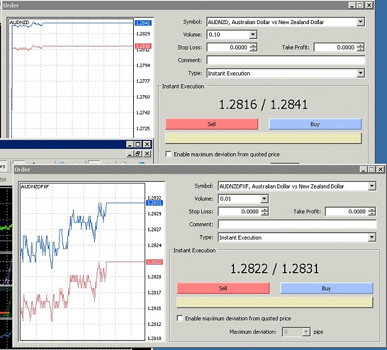Close the dark blue background terminal window
The width and height of the screenshot is (387, 350).
pyautogui.click(x=147, y=144)
